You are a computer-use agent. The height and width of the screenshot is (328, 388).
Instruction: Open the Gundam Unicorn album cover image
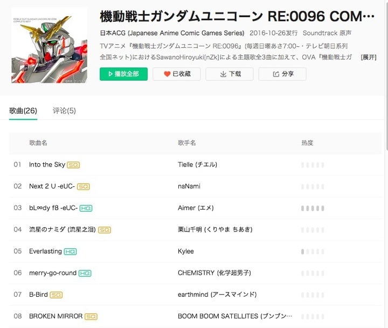tap(49, 45)
